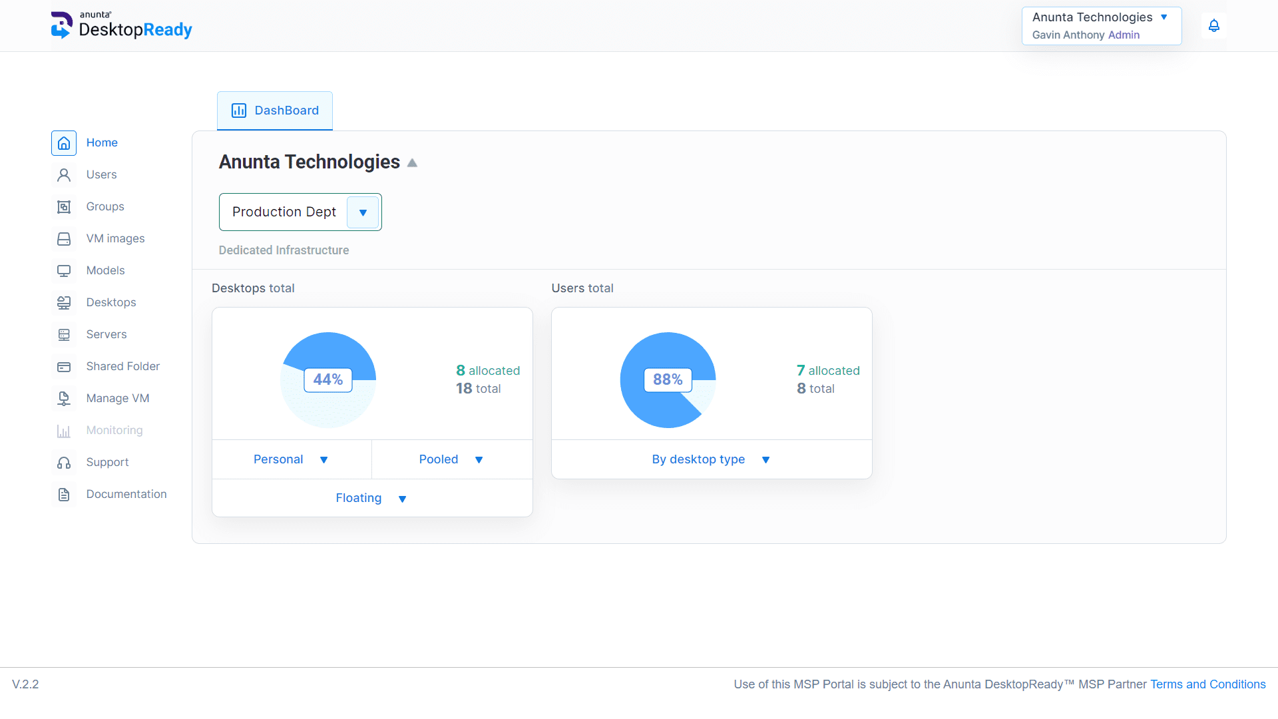Collapse the Anunta Technologies section
The width and height of the screenshot is (1278, 719).
(x=412, y=162)
